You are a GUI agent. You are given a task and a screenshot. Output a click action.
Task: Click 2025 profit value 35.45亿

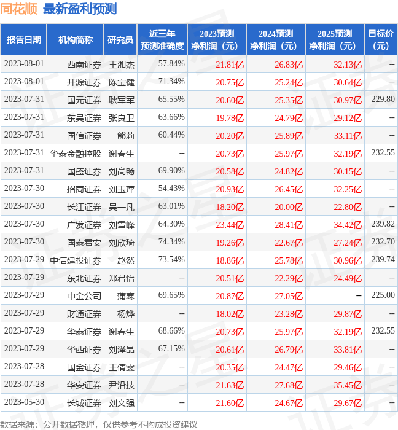348,386
